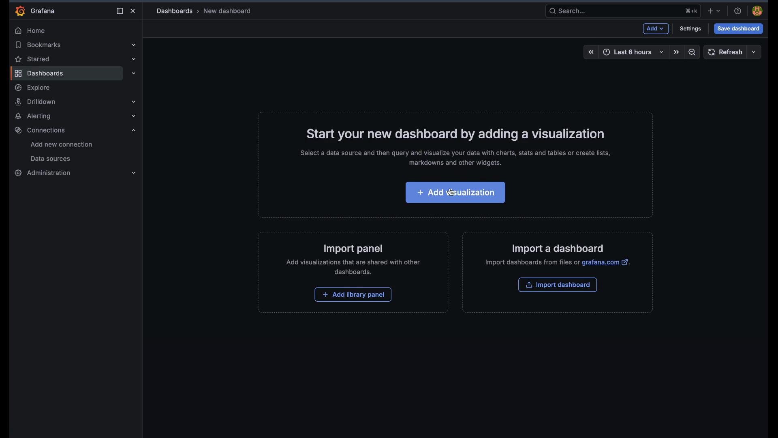
Task: Expand the Alerting section chevron
Action: 134,116
